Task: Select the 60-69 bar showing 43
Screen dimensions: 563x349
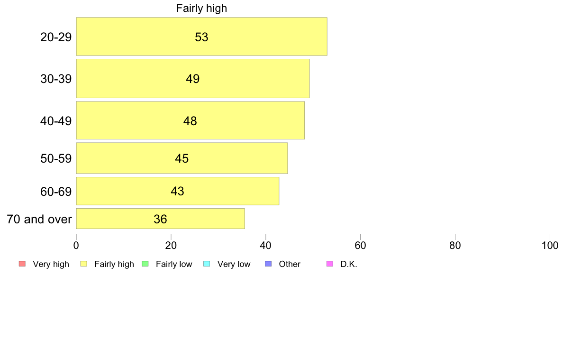Action: [x=177, y=191]
